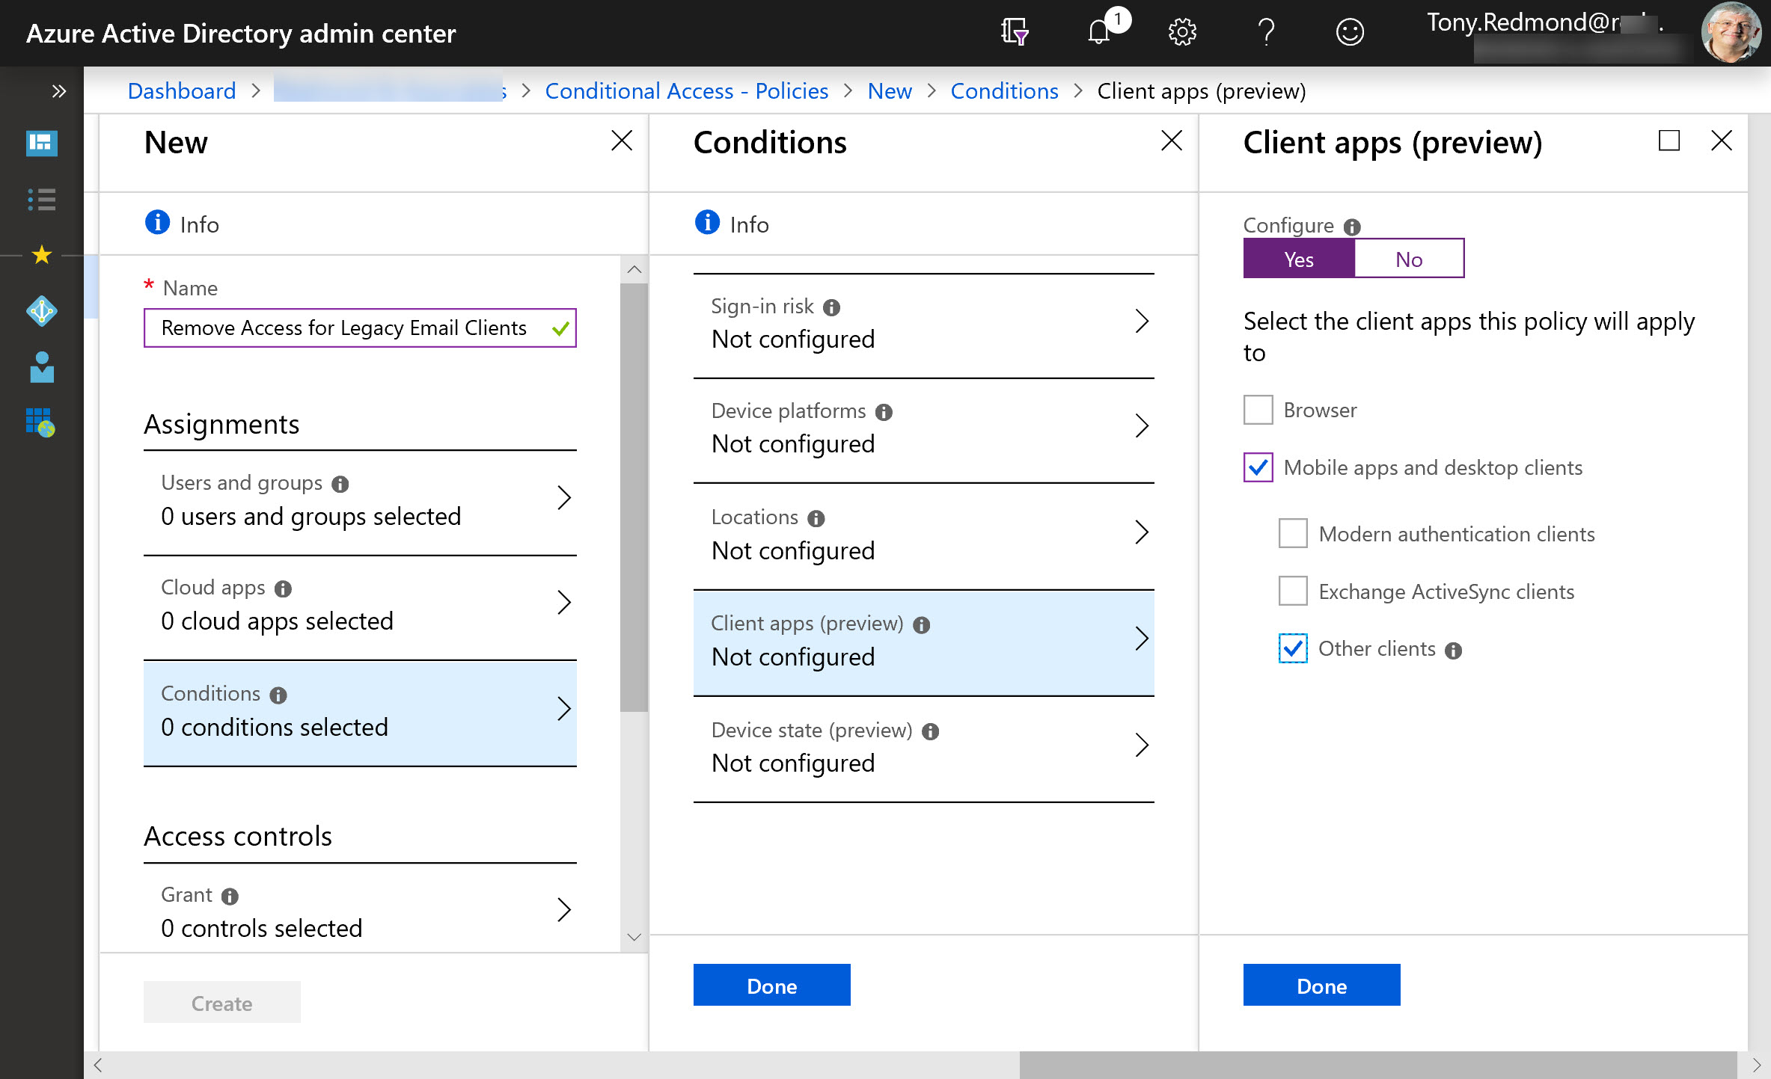This screenshot has width=1771, height=1079.
Task: Open portal settings gear icon
Action: [1182, 32]
